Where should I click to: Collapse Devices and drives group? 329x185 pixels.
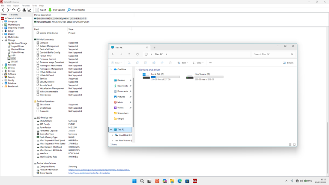coord(138,70)
